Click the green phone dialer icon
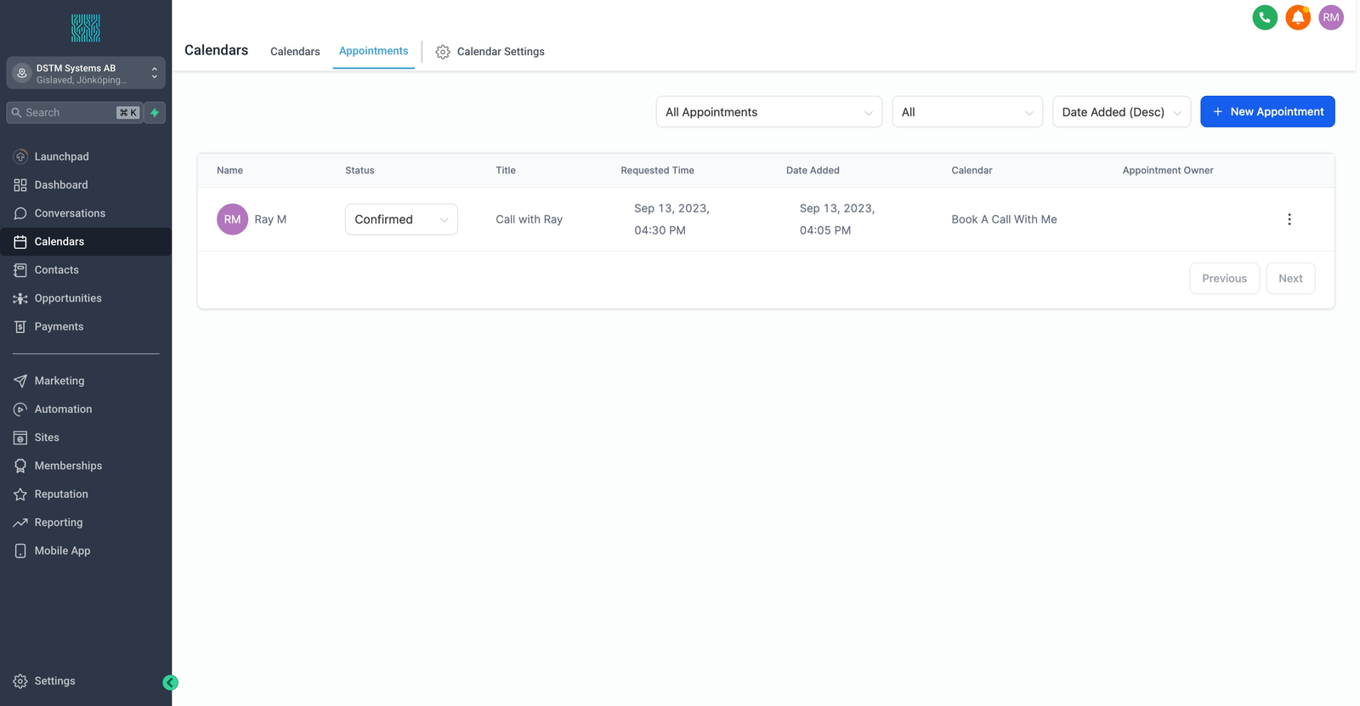Image resolution: width=1360 pixels, height=706 pixels. [x=1265, y=17]
